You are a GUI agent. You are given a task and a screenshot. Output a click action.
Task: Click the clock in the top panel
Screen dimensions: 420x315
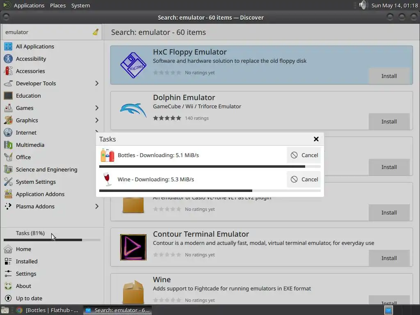coord(395,5)
